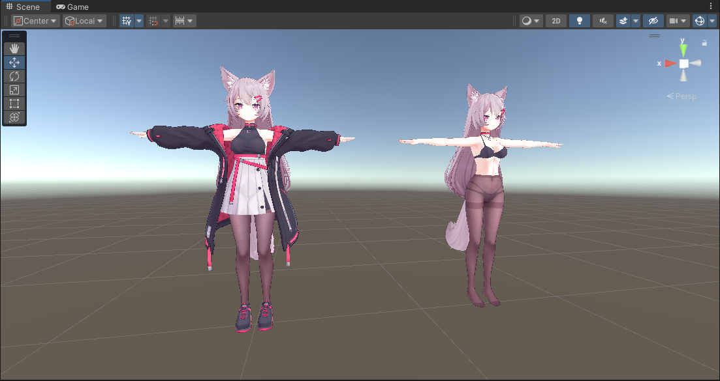Unmute scene audio with the speaker toggle
The image size is (720, 381).
coord(603,21)
